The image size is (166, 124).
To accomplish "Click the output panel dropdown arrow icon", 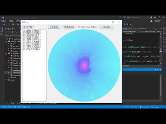I will point(155,70).
